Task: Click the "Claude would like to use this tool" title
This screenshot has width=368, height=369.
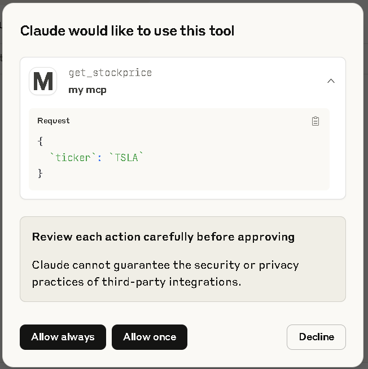Action: click(127, 30)
